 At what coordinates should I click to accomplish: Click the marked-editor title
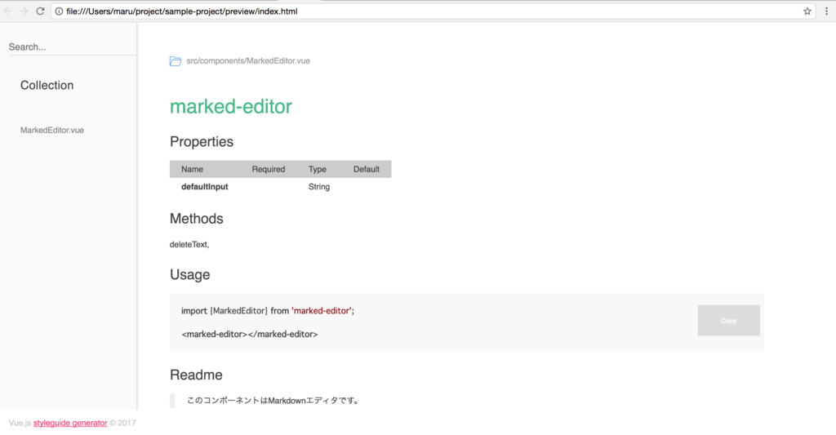pyautogui.click(x=231, y=107)
